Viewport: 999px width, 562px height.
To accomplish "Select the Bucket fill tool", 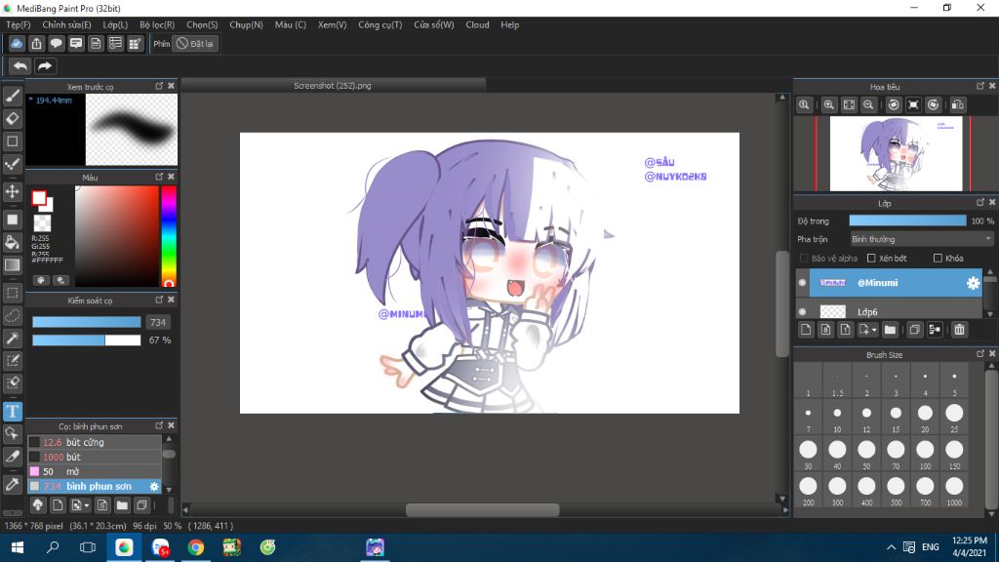I will coord(12,242).
